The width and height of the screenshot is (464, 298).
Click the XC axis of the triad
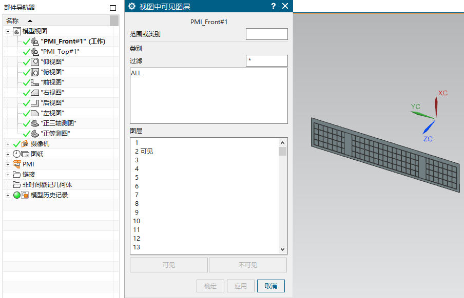[436, 107]
